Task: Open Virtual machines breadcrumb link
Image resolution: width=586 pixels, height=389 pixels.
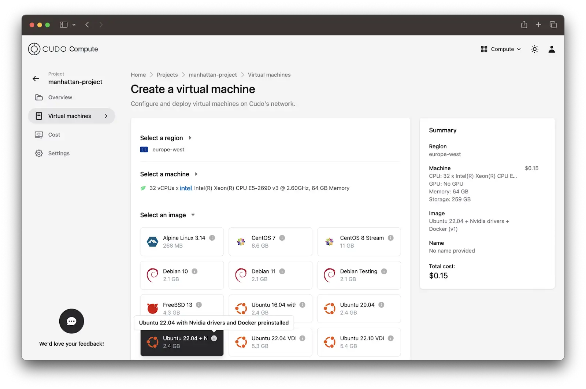Action: coord(269,75)
